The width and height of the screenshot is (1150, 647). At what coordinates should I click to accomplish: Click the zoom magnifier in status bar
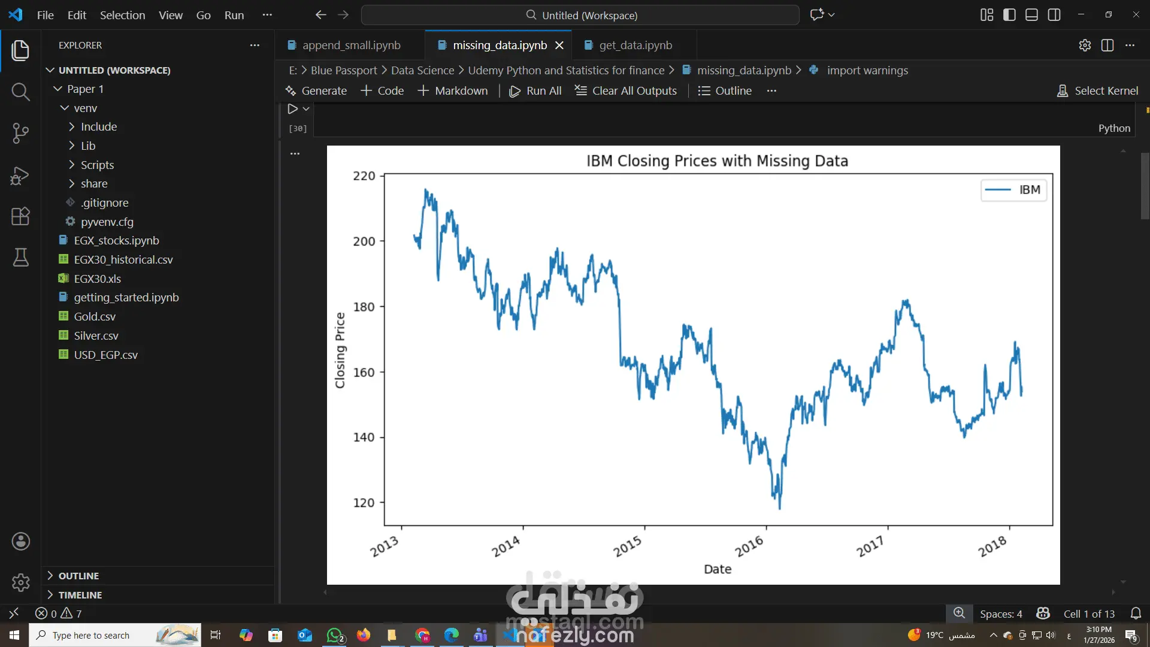pyautogui.click(x=959, y=613)
